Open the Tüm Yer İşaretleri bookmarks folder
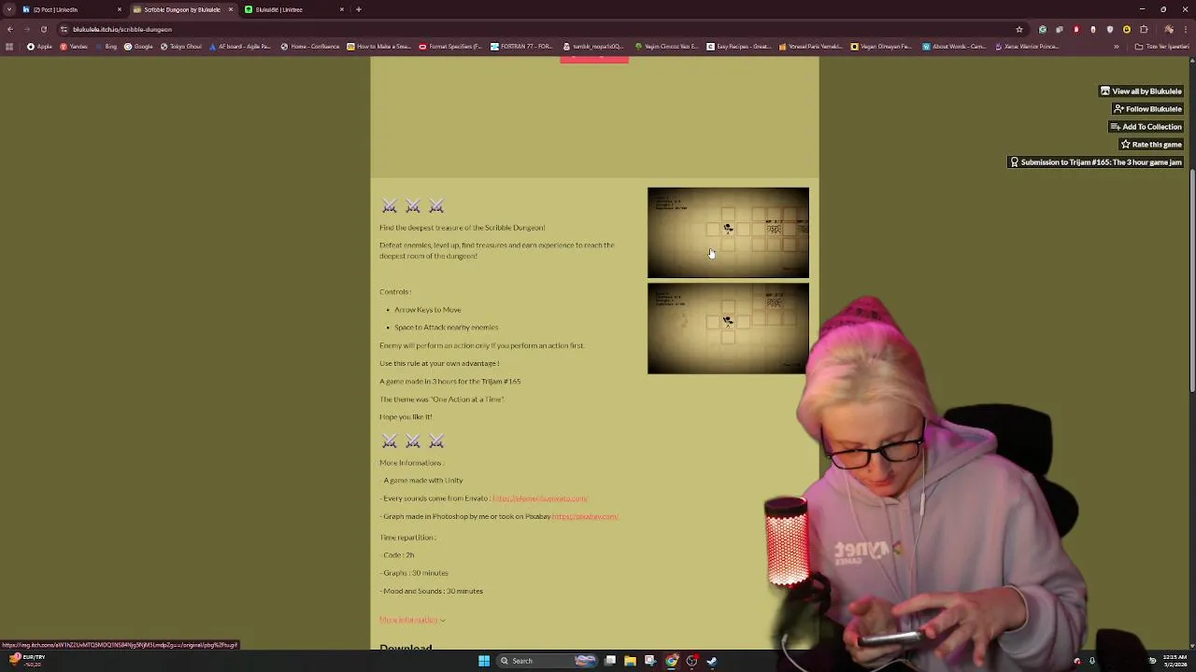 [x=1161, y=47]
